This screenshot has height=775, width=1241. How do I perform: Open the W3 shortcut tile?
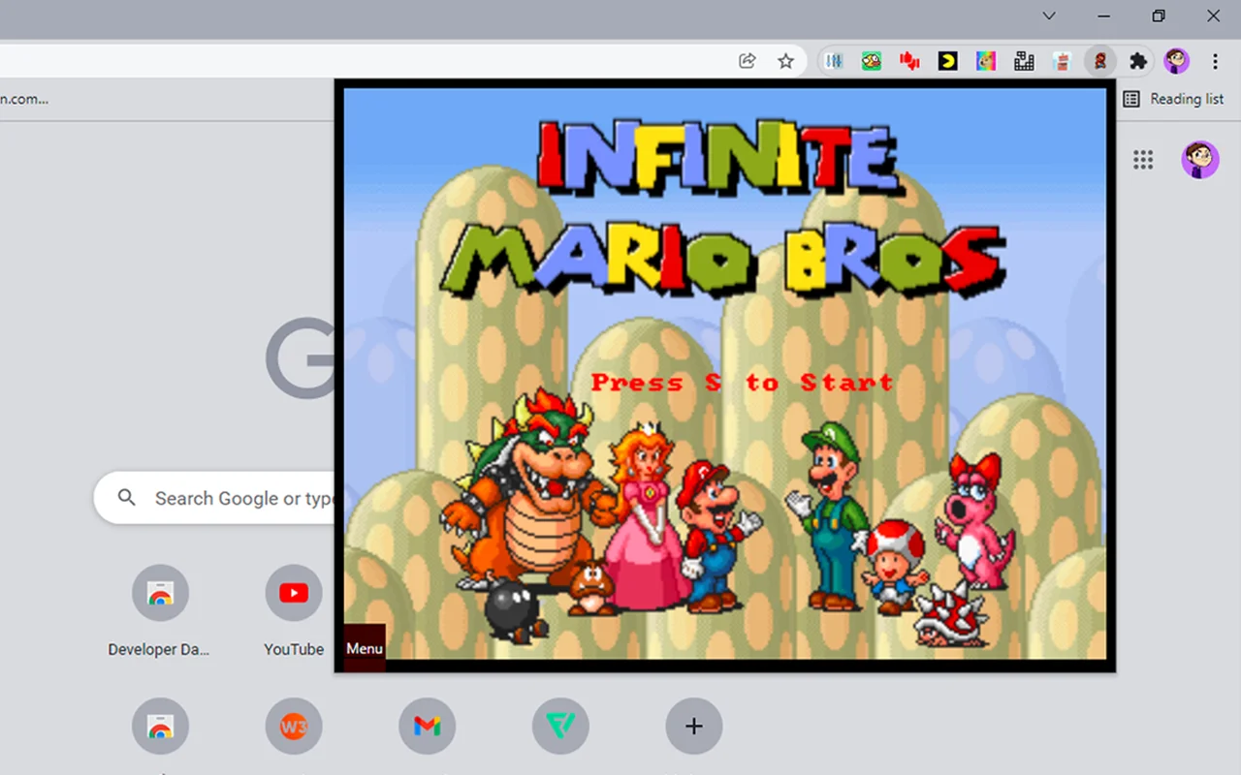point(294,726)
